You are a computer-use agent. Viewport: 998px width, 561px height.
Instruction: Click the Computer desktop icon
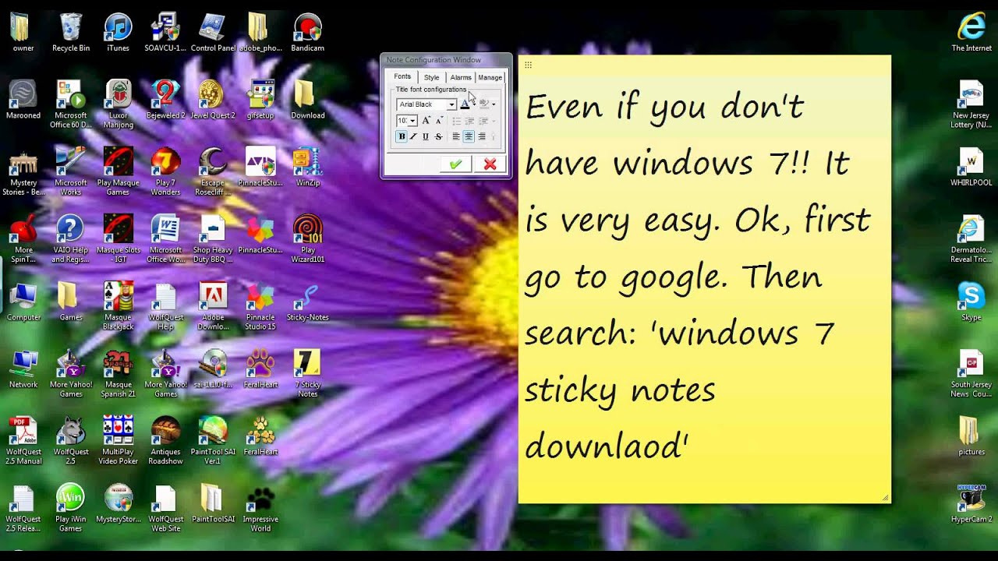click(x=23, y=302)
